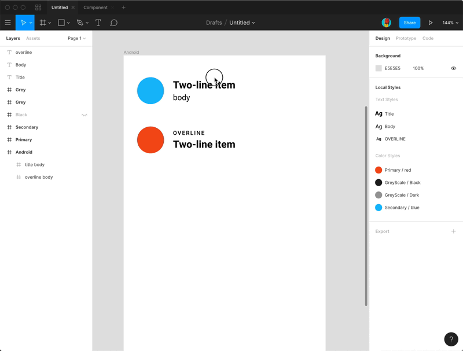Click the user avatar
Image resolution: width=463 pixels, height=351 pixels.
click(386, 23)
